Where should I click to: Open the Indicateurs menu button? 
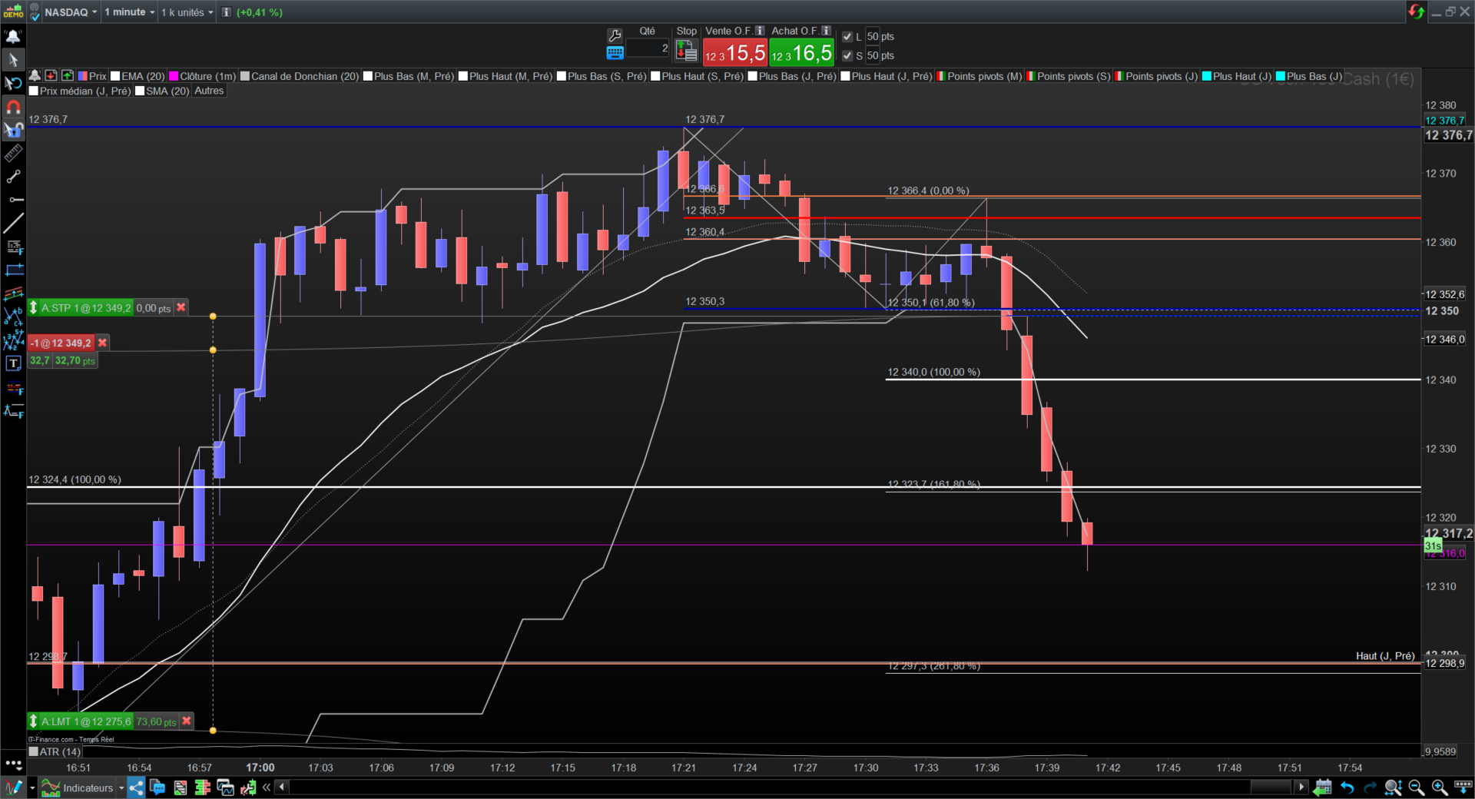tap(78, 787)
